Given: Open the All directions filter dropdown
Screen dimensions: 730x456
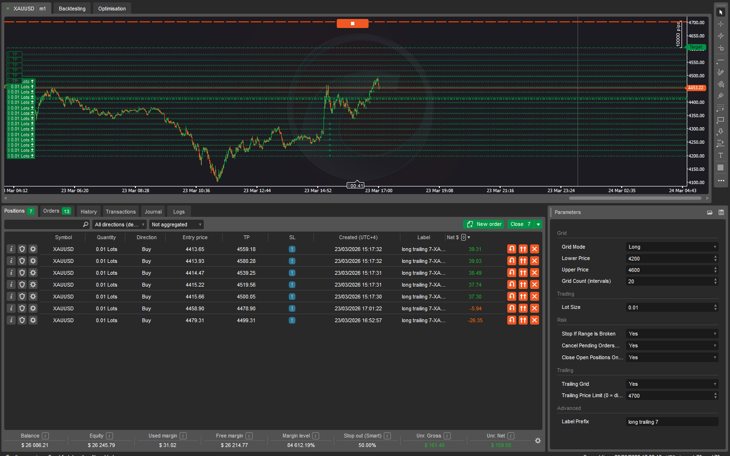Looking at the screenshot, I should coord(119,224).
